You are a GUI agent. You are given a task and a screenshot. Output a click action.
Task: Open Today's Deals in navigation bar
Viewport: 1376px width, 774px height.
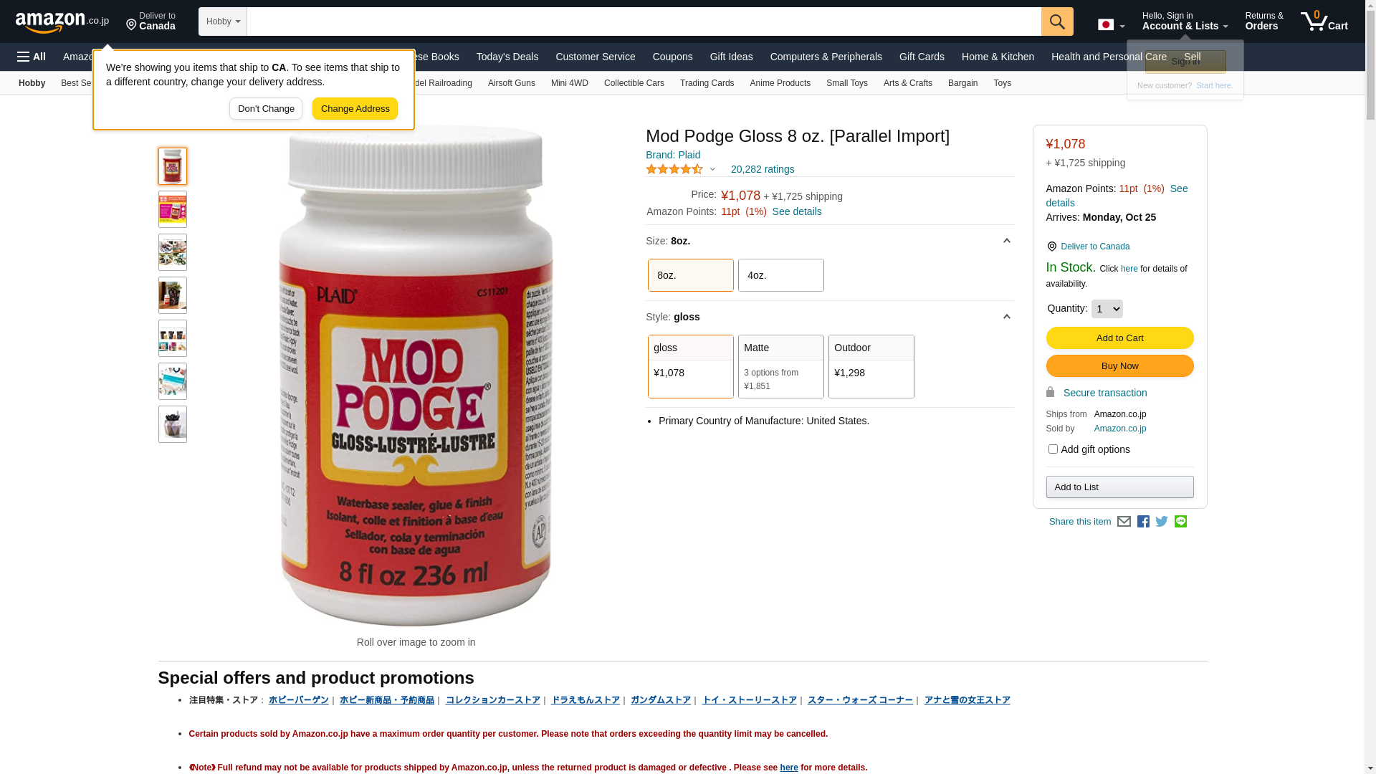(x=507, y=57)
